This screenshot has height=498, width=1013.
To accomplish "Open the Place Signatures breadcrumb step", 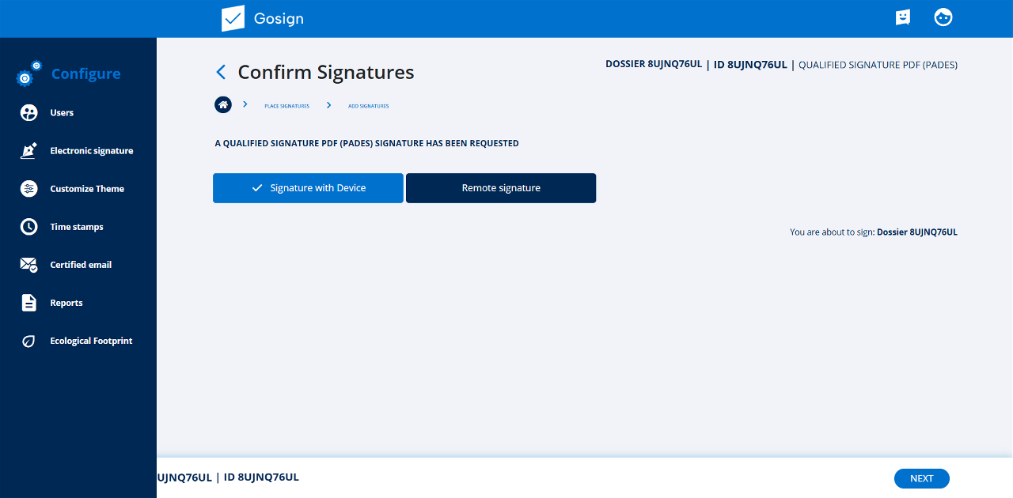I will click(x=286, y=106).
